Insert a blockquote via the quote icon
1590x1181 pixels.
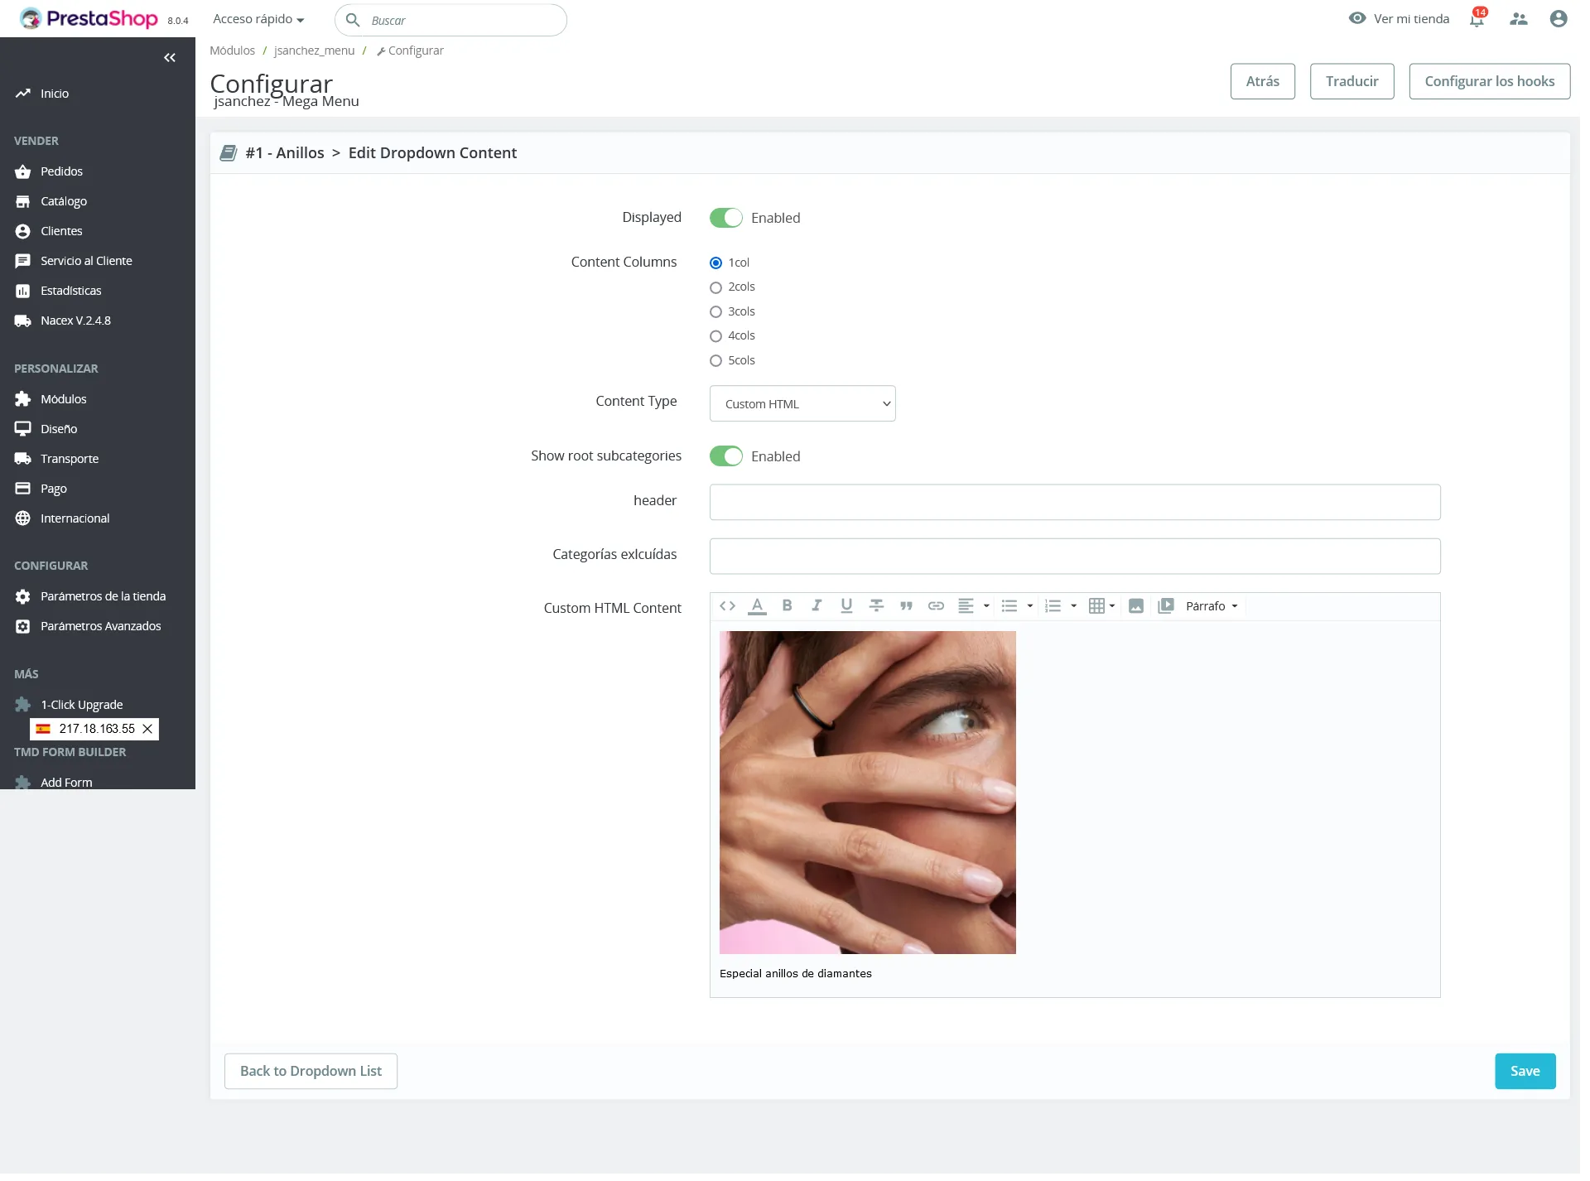tap(906, 606)
